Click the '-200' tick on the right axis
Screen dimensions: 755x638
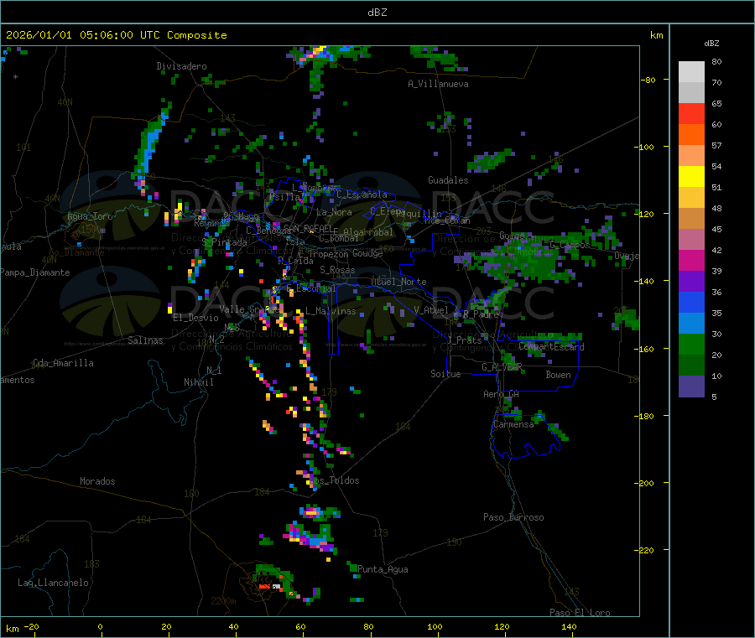tap(643, 483)
